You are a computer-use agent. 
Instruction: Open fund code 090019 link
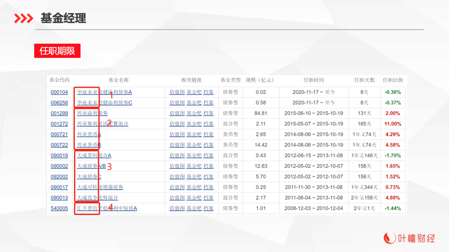tap(59, 156)
